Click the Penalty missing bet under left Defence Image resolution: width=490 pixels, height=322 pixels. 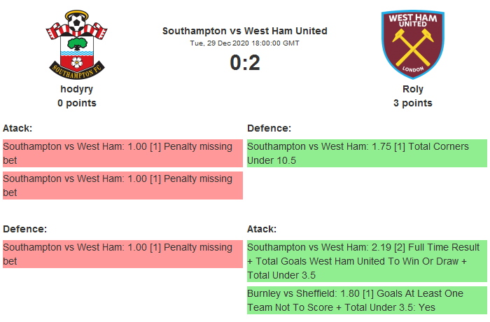click(122, 254)
